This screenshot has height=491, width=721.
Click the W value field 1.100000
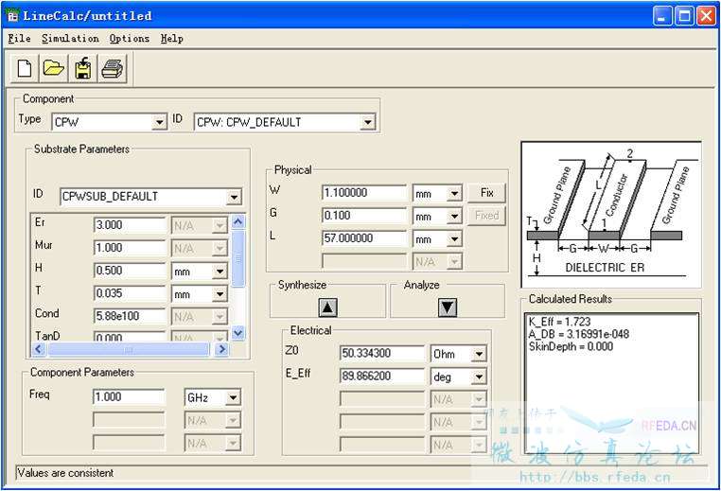pyautogui.click(x=364, y=193)
